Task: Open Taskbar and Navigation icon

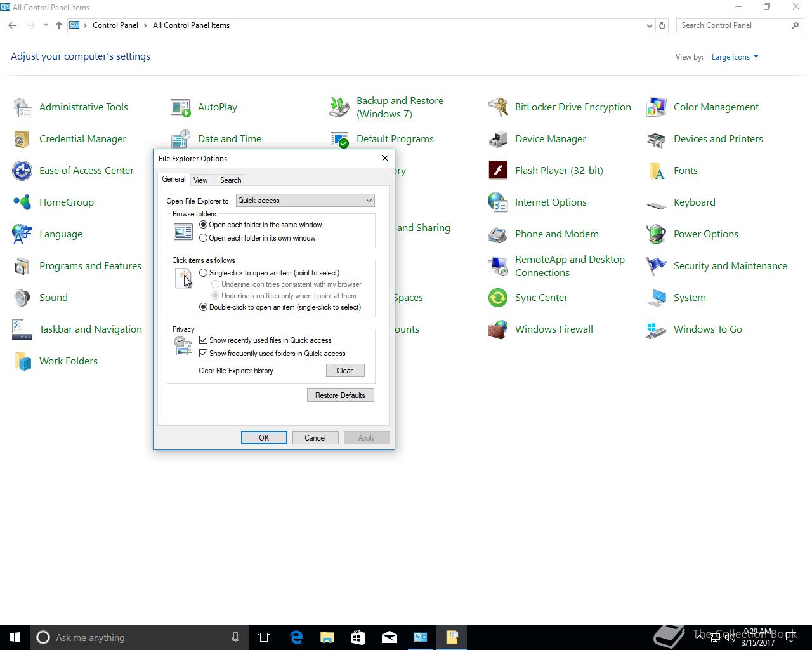Action: [23, 329]
